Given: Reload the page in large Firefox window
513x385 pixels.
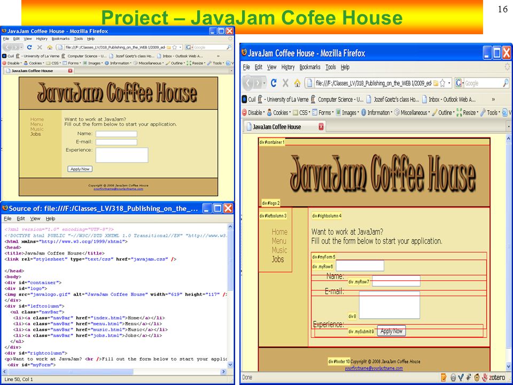Looking at the screenshot, I should [x=274, y=83].
